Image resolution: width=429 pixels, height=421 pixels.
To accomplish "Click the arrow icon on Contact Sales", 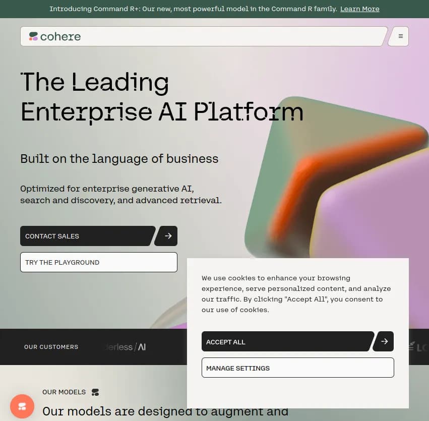I will [x=166, y=235].
